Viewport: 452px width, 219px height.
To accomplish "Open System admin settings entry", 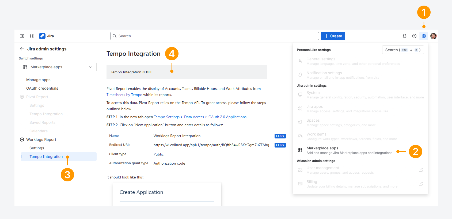I will (x=360, y=95).
